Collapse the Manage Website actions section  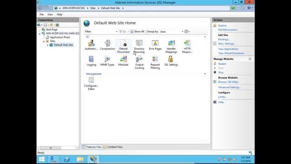(x=250, y=59)
